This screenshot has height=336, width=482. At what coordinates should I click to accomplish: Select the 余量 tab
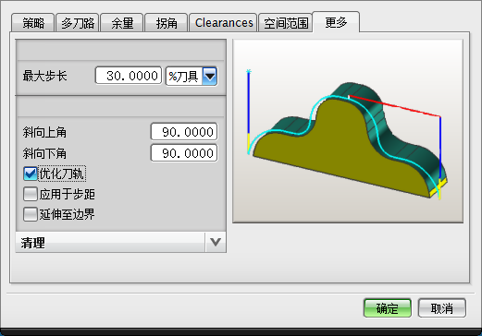tap(122, 23)
